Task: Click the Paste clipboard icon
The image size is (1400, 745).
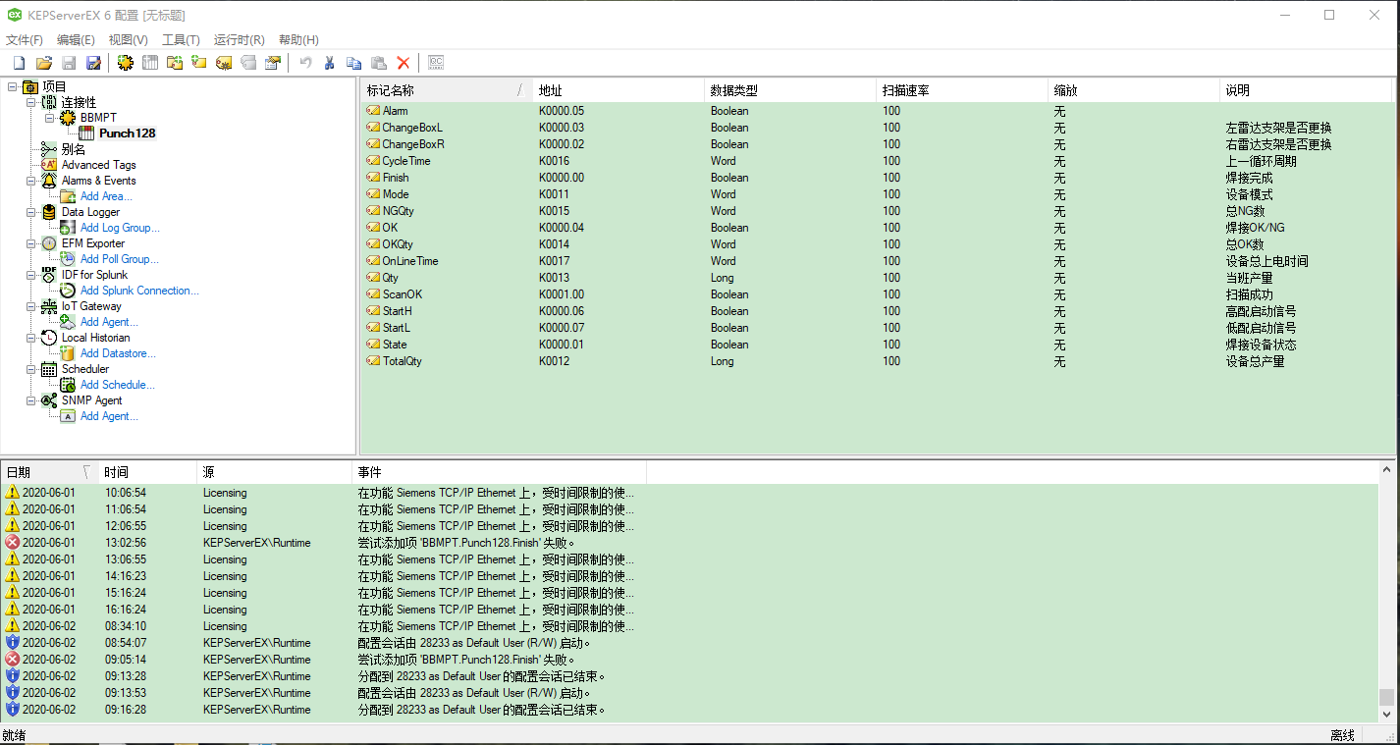Action: tap(379, 63)
